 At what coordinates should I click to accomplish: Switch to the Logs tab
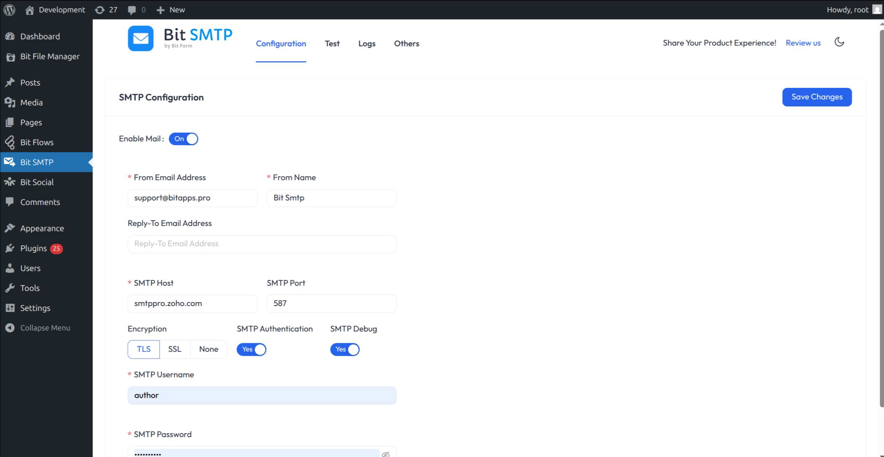pyautogui.click(x=367, y=43)
